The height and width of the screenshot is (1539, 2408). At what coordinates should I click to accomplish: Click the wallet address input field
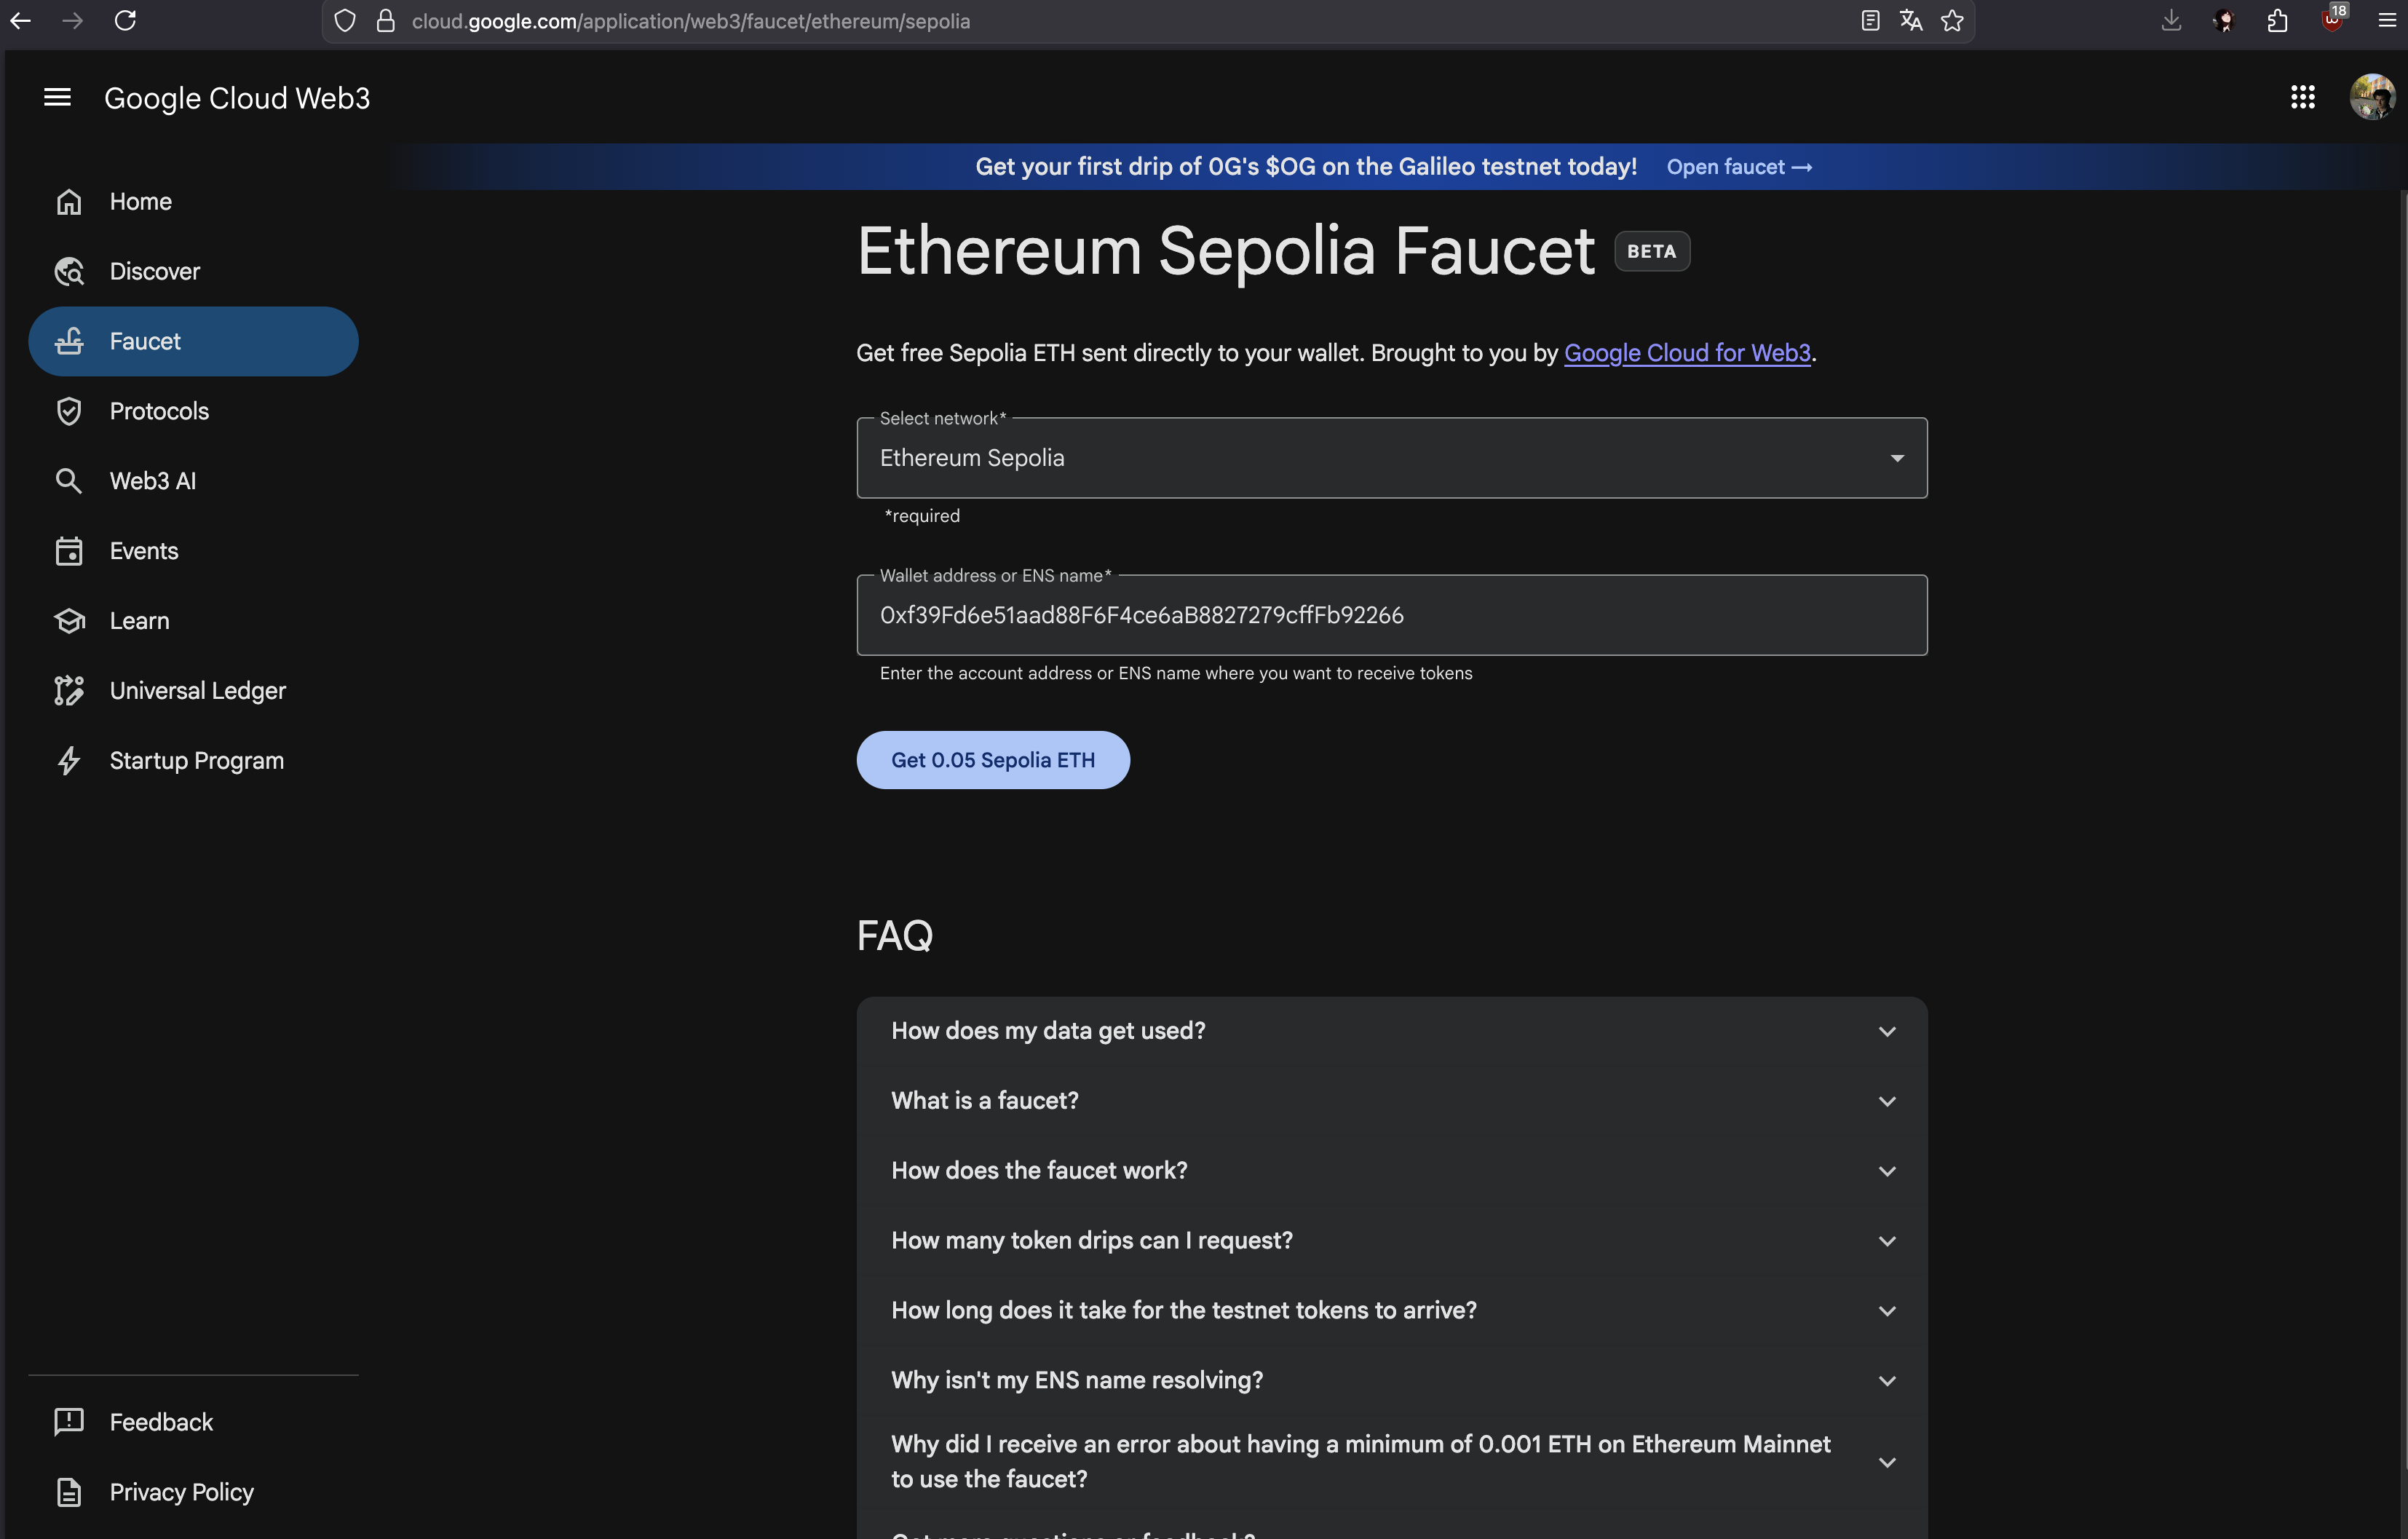click(1390, 615)
